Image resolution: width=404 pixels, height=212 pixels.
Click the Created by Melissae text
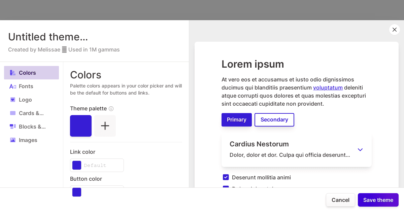coord(34,49)
